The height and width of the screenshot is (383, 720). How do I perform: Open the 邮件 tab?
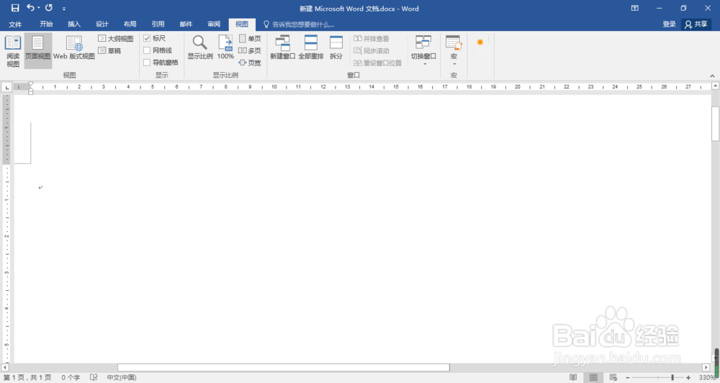[186, 24]
